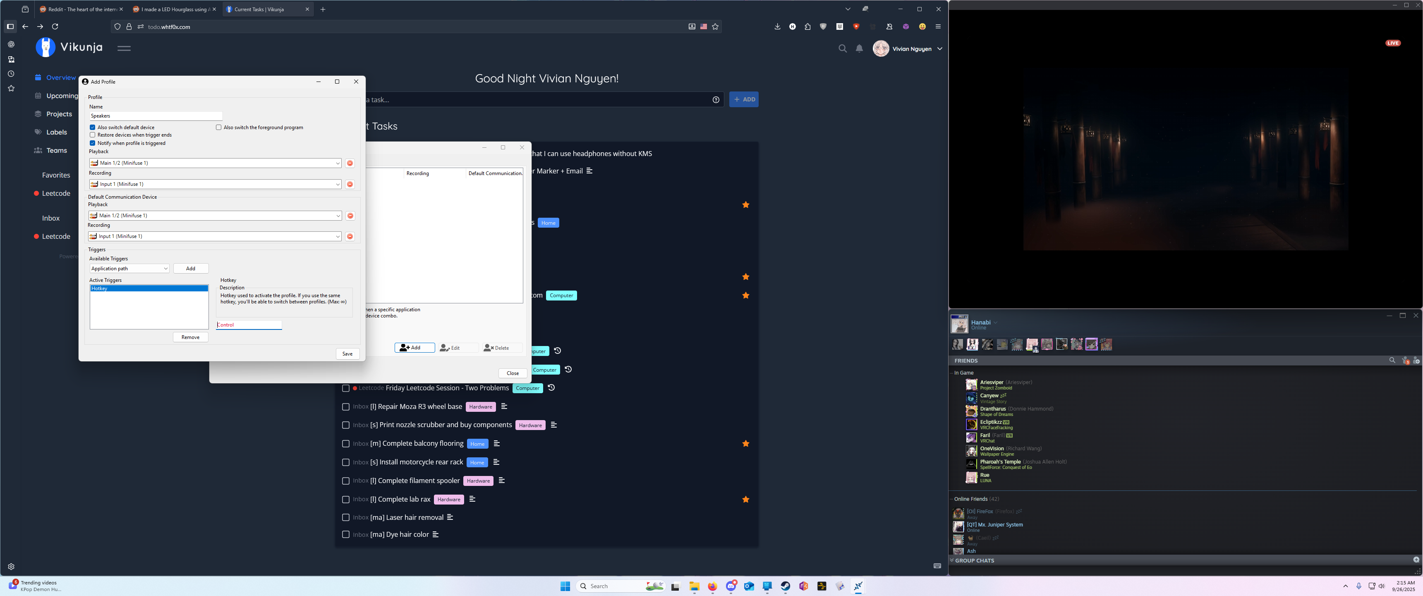This screenshot has width=1423, height=596.
Task: Expand the Recording Input 1 device dropdown
Action: click(338, 184)
